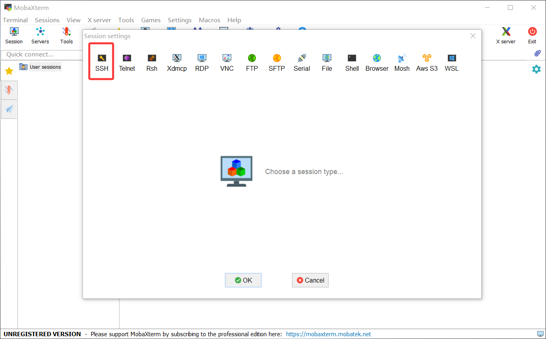Click the Session toolbar button

point(14,35)
